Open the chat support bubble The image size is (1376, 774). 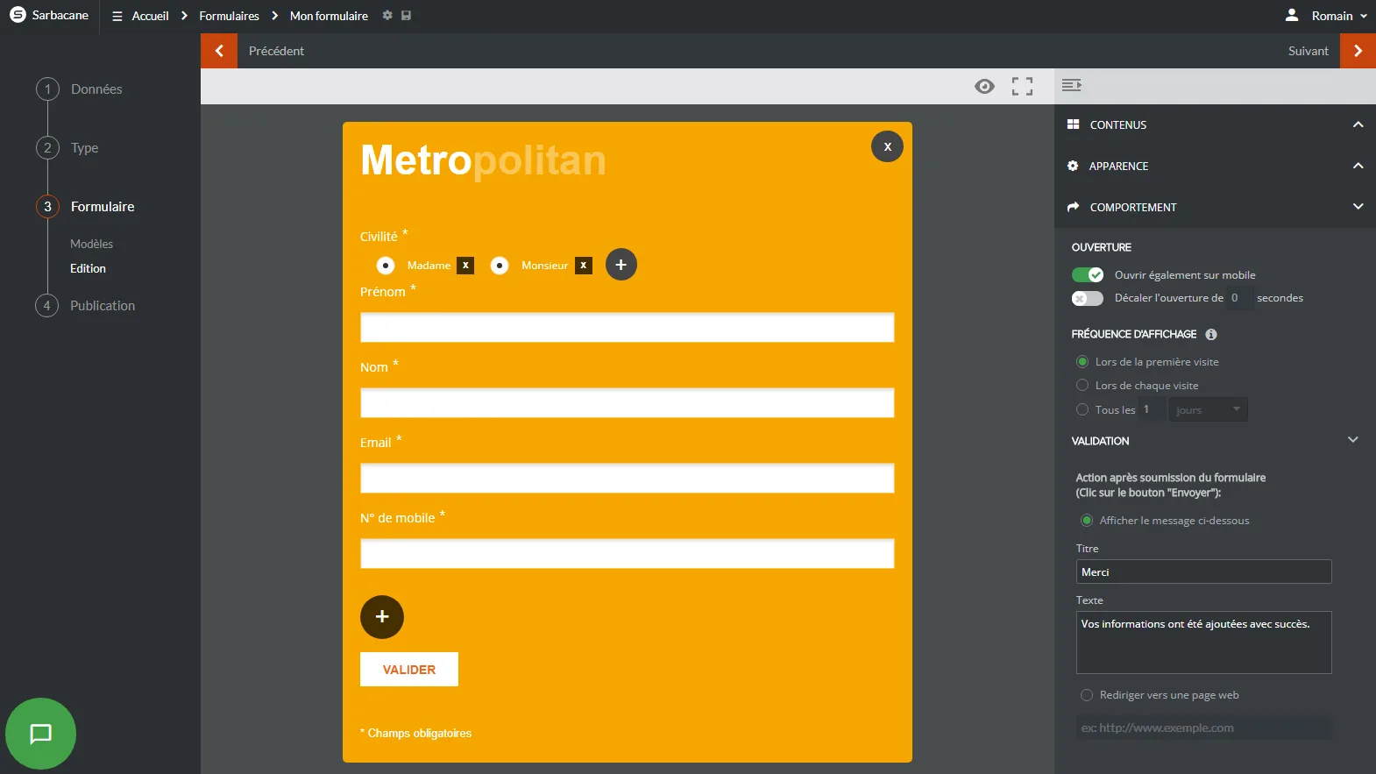click(x=40, y=734)
